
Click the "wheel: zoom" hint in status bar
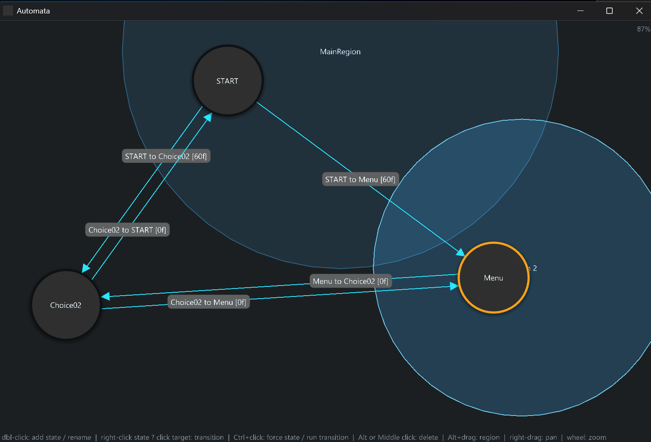click(587, 437)
